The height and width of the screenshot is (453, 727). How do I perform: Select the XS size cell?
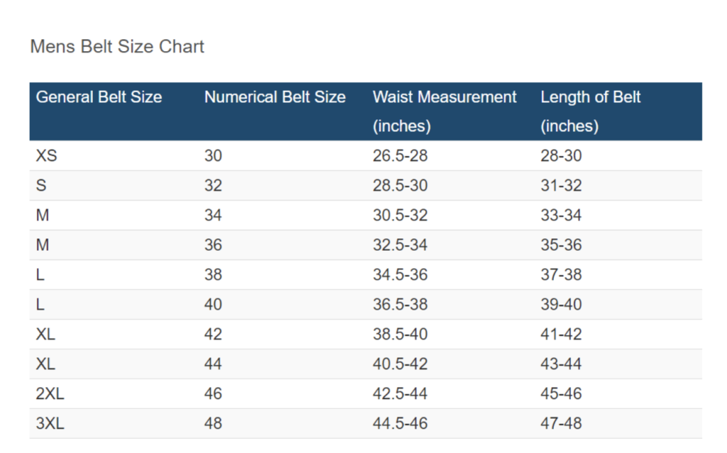pyautogui.click(x=46, y=155)
